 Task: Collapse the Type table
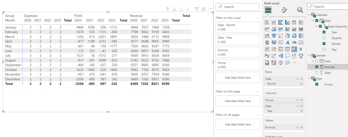click(x=309, y=78)
